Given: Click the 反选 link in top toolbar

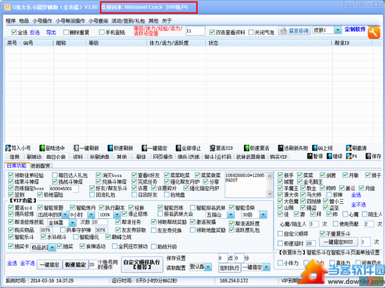Looking at the screenshot, I should pos(35,32).
